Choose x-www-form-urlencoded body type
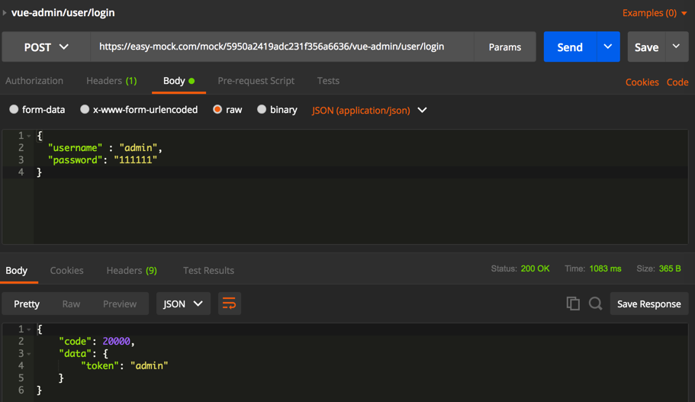Viewport: 695px width, 402px height. [85, 110]
